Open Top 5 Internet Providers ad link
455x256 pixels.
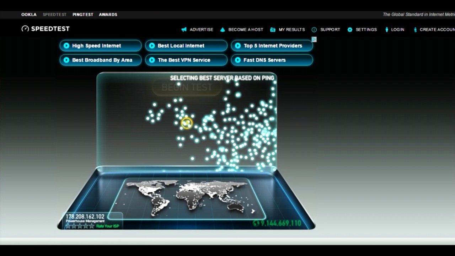272,46
